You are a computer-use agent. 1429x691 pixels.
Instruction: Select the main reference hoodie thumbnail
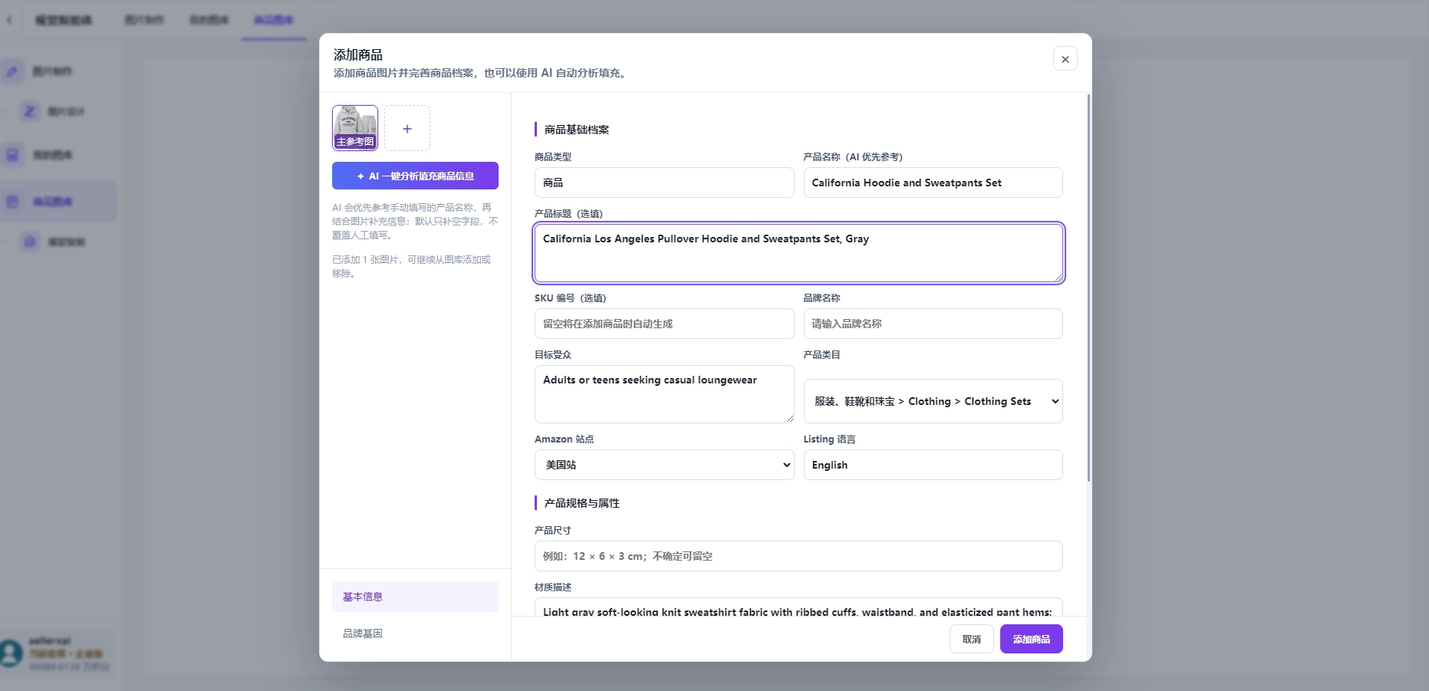355,128
